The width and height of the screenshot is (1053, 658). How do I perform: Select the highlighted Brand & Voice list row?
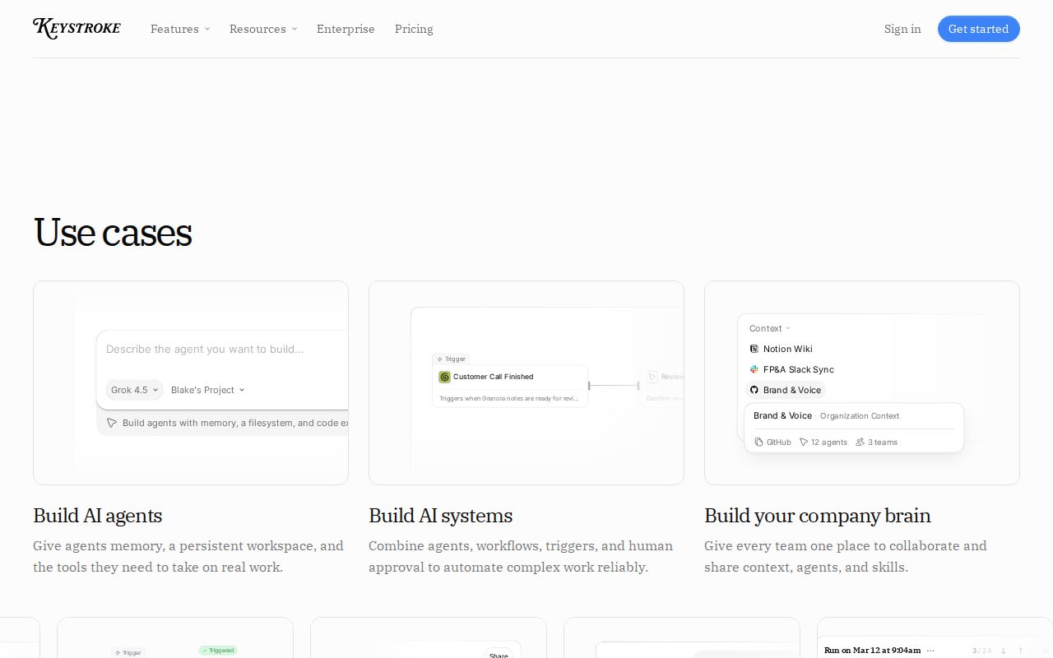point(786,390)
